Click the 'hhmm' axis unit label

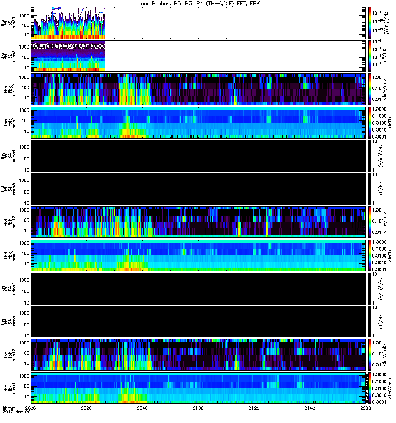click(9, 408)
